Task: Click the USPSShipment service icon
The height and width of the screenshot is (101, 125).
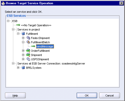Action: coord(28,59)
